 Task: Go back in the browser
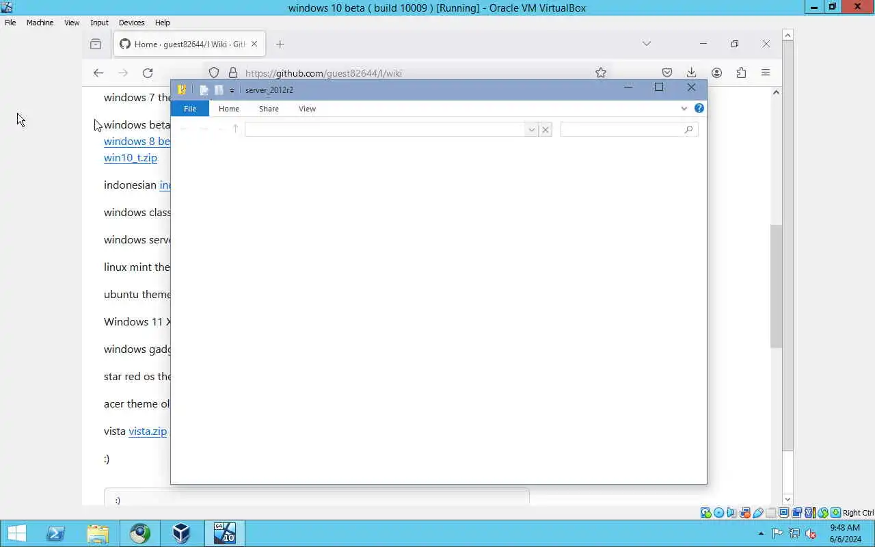[x=98, y=72]
